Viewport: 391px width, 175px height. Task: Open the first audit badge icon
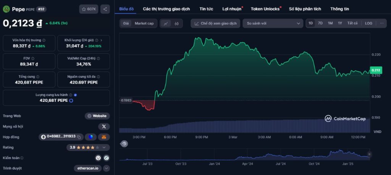(98, 157)
